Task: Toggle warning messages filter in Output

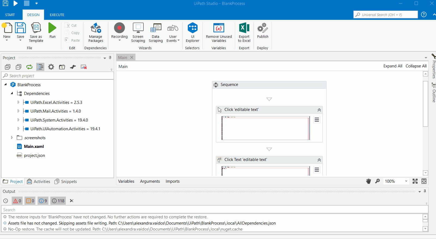Action: tap(30, 201)
